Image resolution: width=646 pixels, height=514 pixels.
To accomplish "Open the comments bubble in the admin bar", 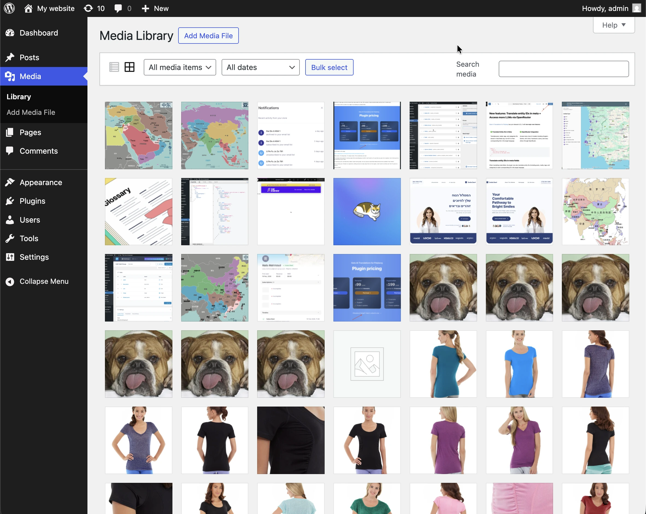I will (x=118, y=8).
